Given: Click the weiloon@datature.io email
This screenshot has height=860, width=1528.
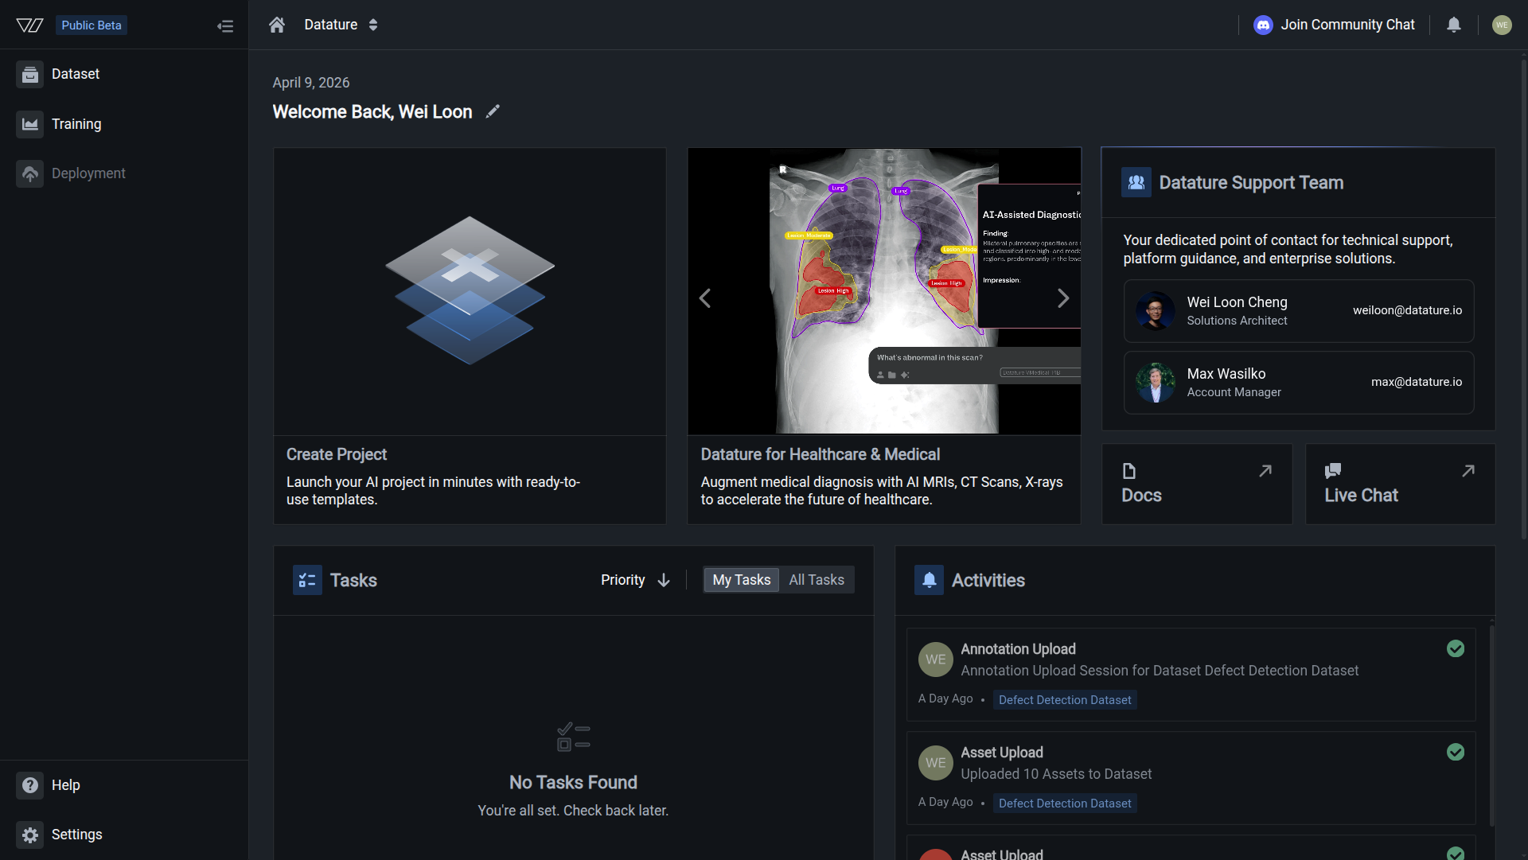Looking at the screenshot, I should click(x=1407, y=310).
